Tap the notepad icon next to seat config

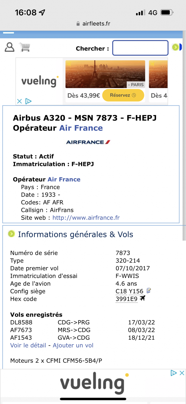point(149,291)
